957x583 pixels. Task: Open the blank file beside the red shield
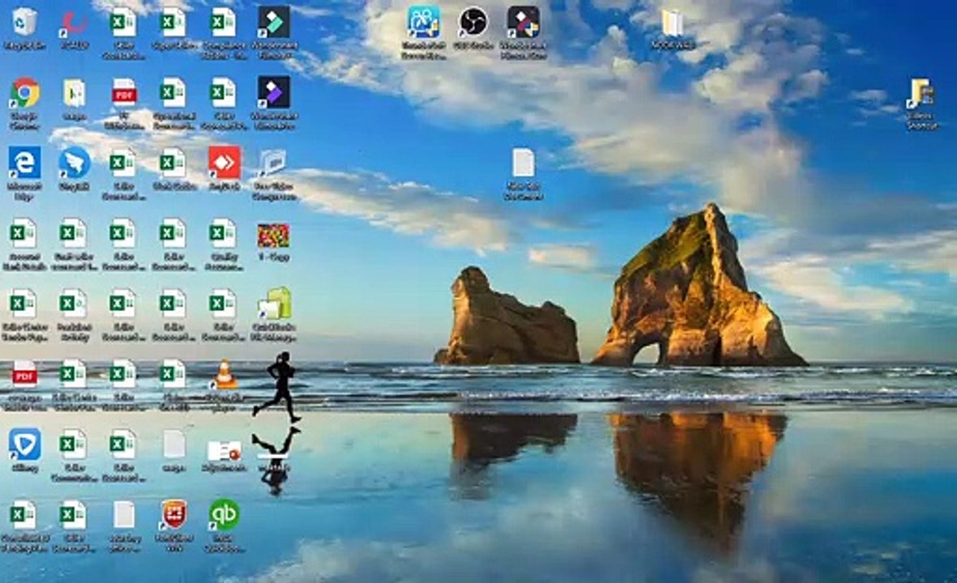click(124, 515)
